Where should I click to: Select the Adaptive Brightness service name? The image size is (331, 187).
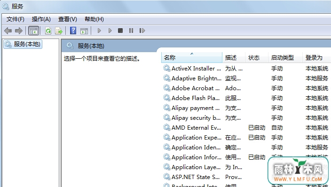[x=197, y=78]
